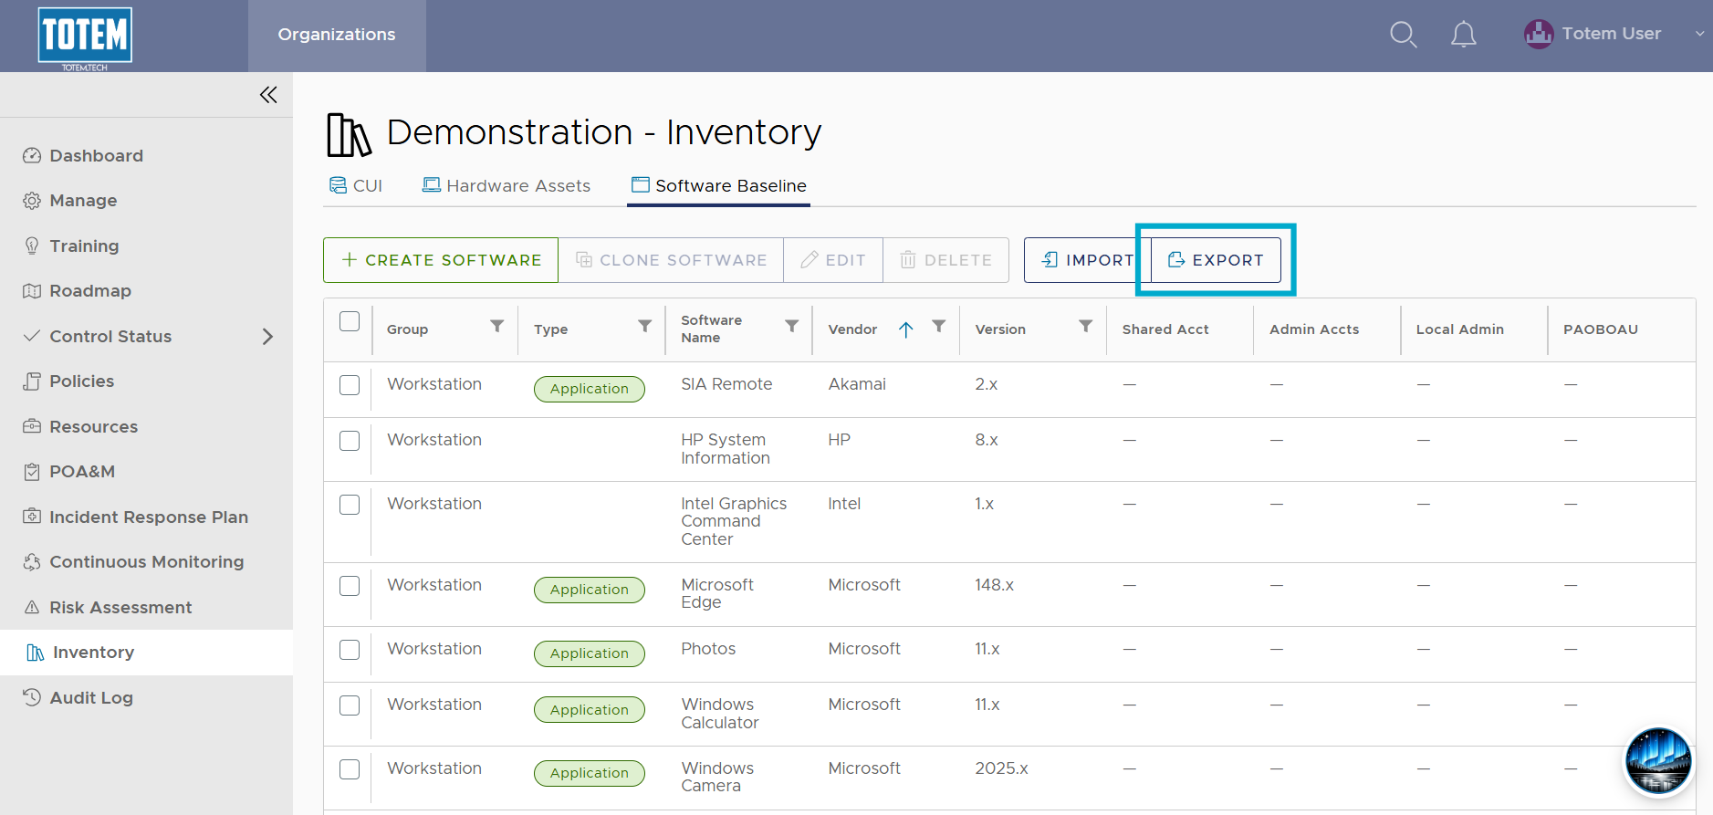Click the Continuous Monitoring icon
The height and width of the screenshot is (815, 1713).
point(32,562)
